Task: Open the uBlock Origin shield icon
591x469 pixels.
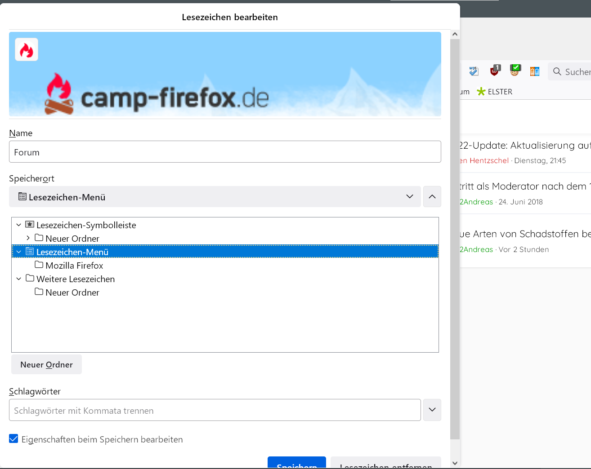Action: [495, 71]
